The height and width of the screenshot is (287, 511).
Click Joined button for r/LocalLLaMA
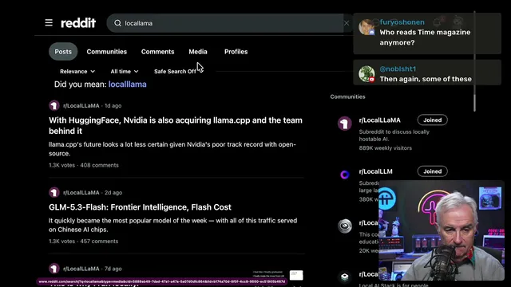tap(433, 120)
